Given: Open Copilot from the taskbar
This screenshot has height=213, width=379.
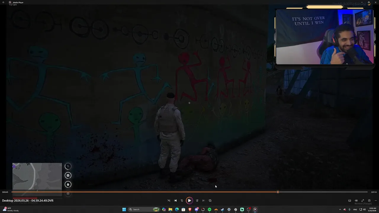Looking at the screenshot, I should click(164, 209).
